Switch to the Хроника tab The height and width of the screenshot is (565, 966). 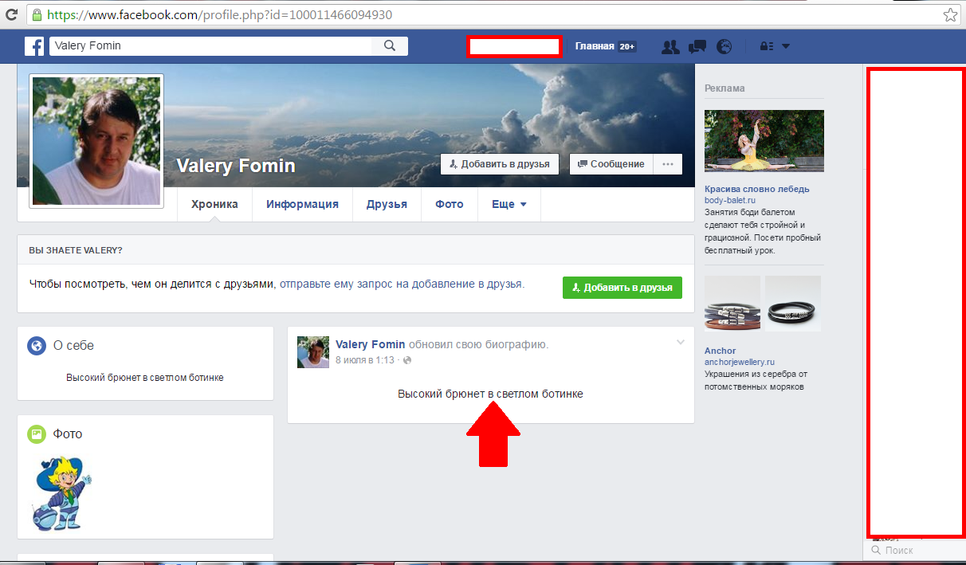(214, 204)
